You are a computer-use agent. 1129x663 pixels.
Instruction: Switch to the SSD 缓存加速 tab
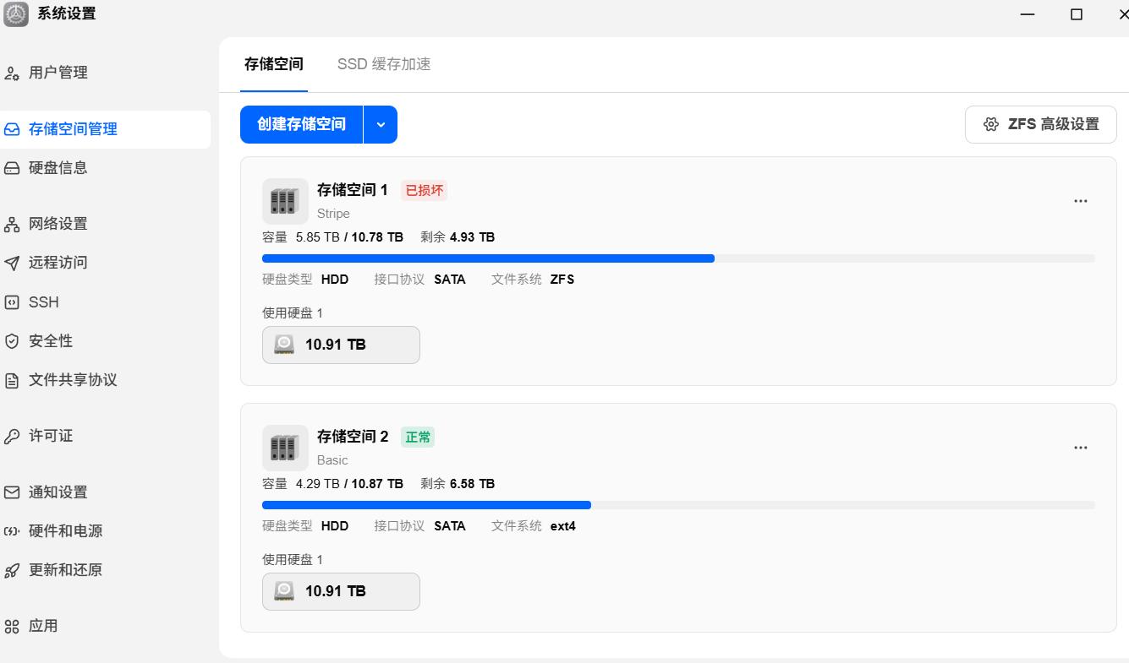tap(384, 64)
